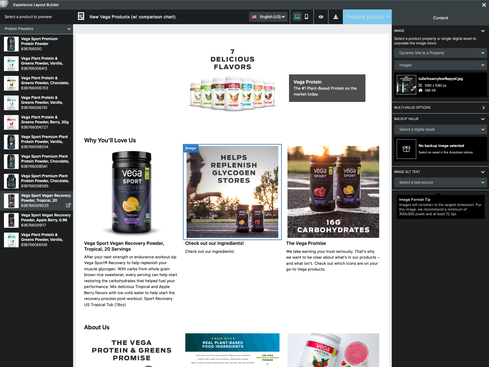The height and width of the screenshot is (367, 489).
Task: Click the 16G Carbohydrates image
Action: click(x=333, y=192)
